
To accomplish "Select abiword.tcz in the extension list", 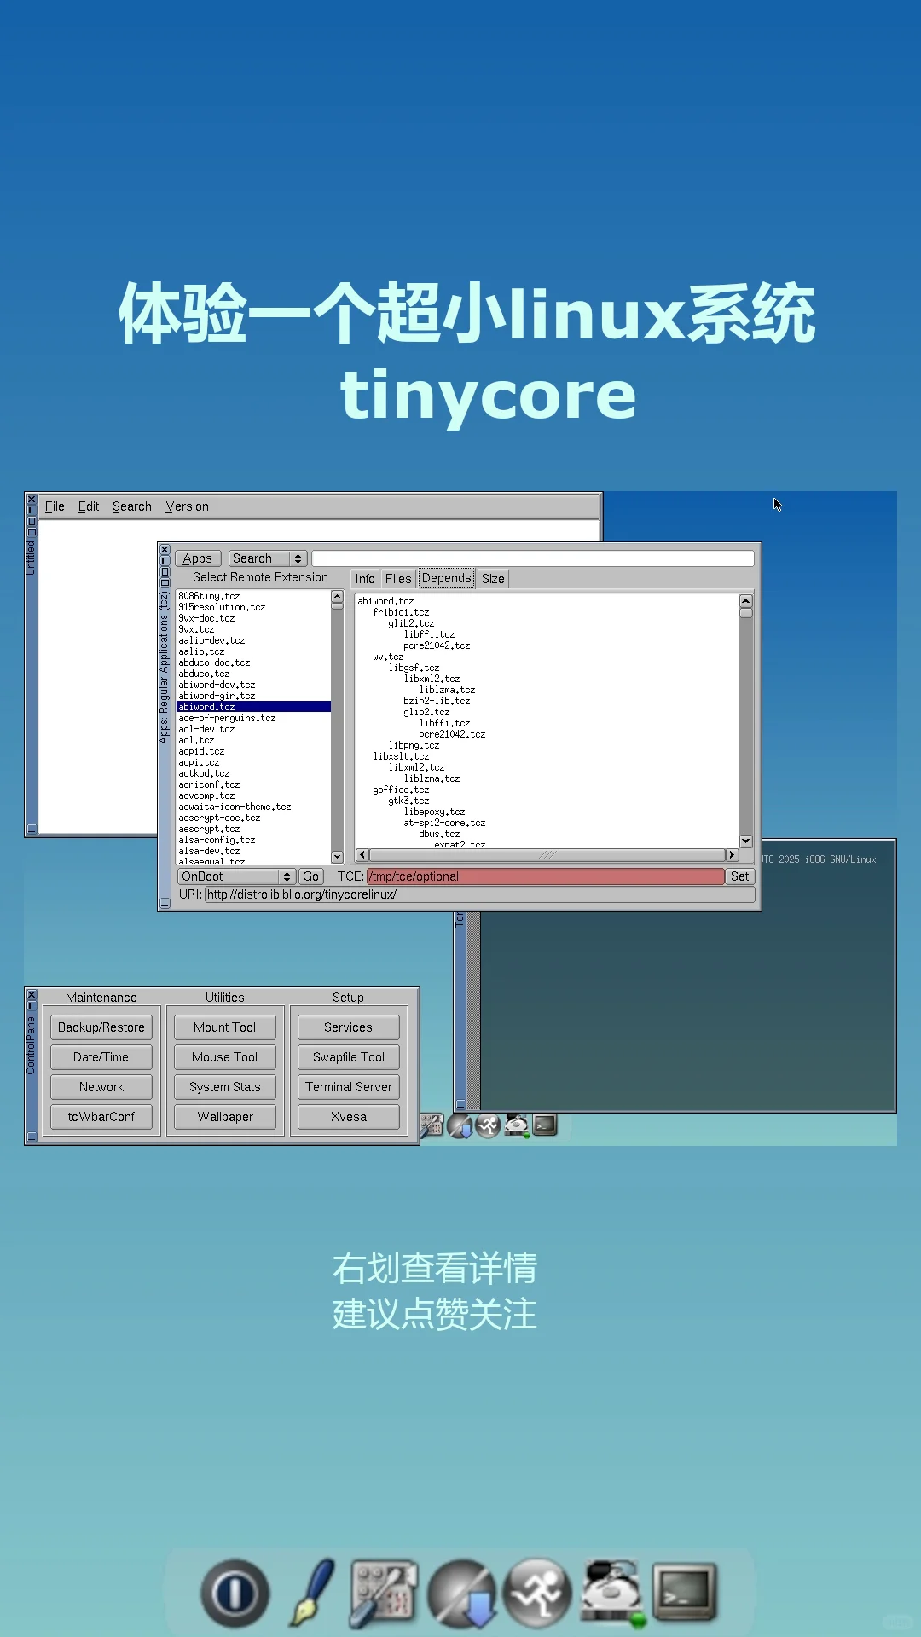I will coord(253,707).
